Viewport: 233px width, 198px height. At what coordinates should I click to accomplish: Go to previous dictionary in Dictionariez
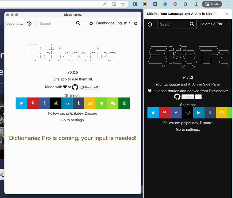[91, 24]
